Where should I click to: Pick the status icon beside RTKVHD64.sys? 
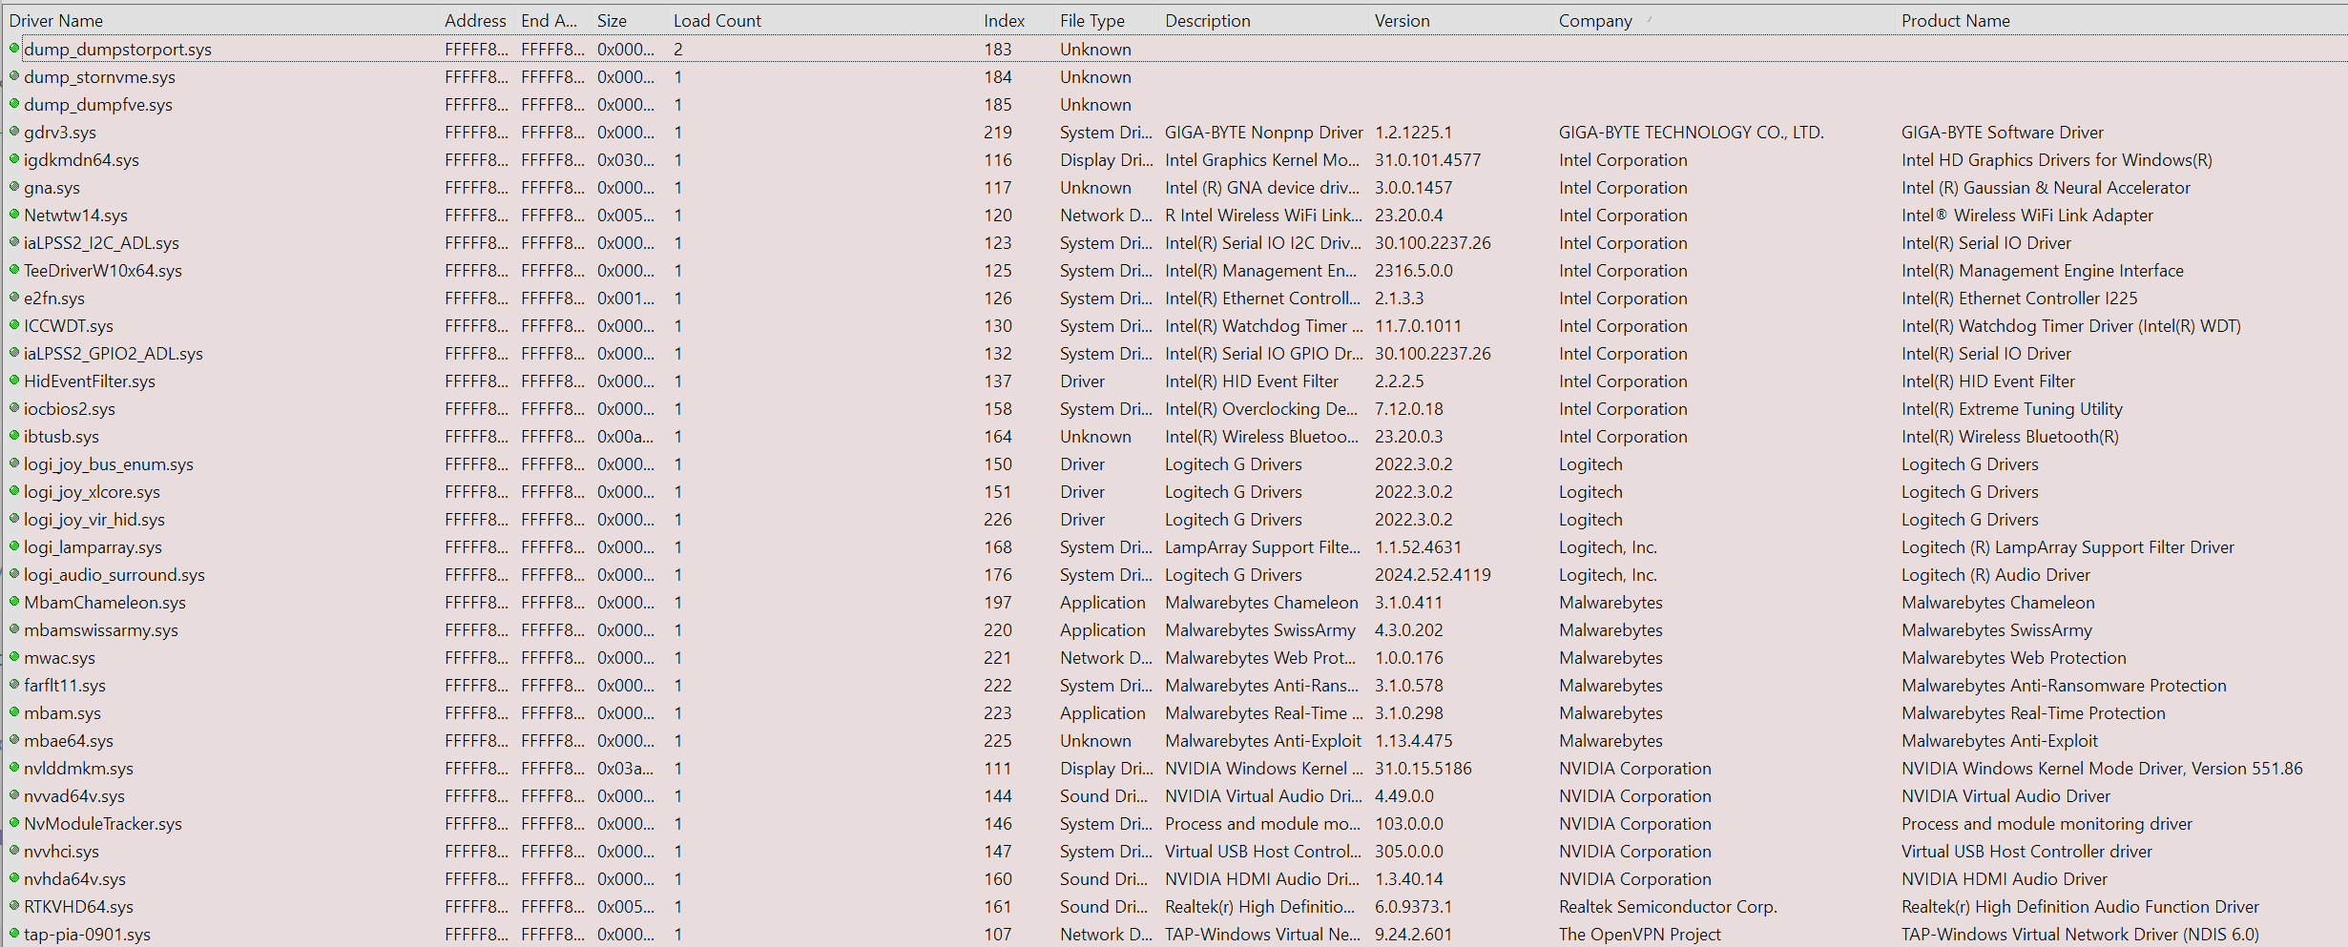pos(14,905)
